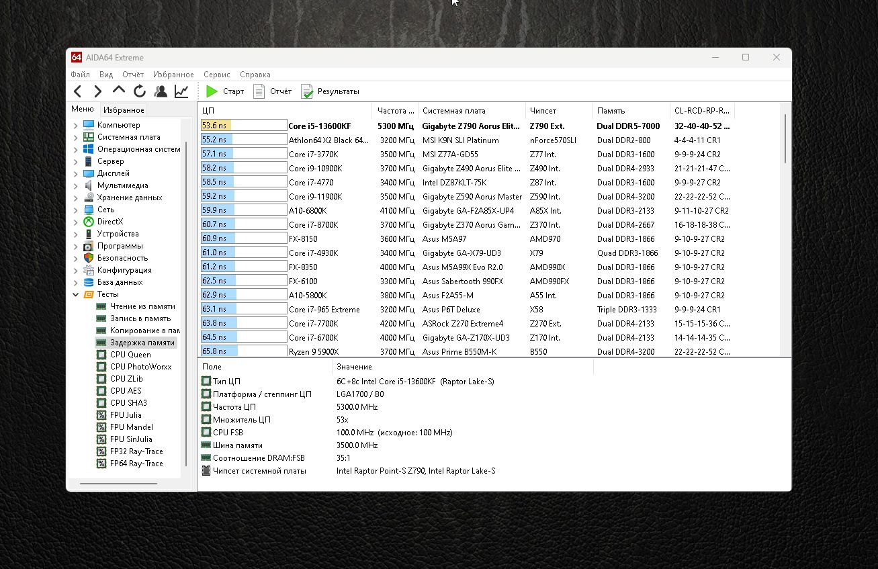Open the Сервис menu
878x569 pixels.
click(x=217, y=75)
